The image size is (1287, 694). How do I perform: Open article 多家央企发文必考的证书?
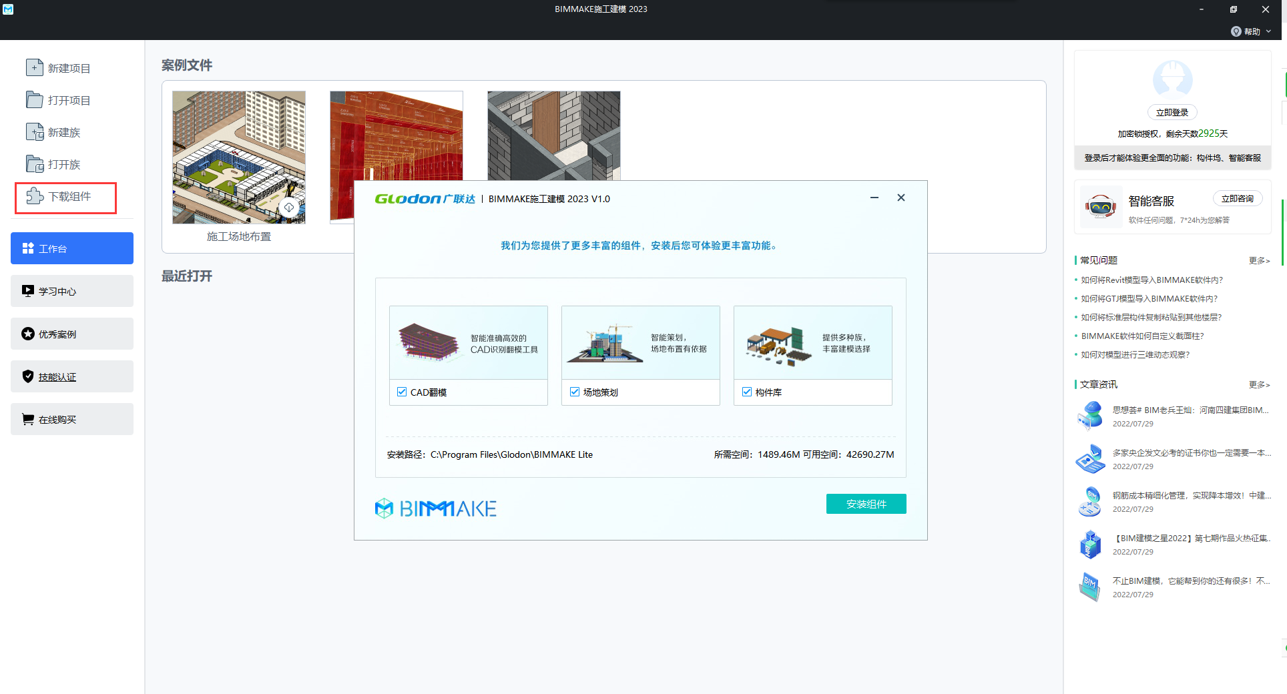(1192, 453)
